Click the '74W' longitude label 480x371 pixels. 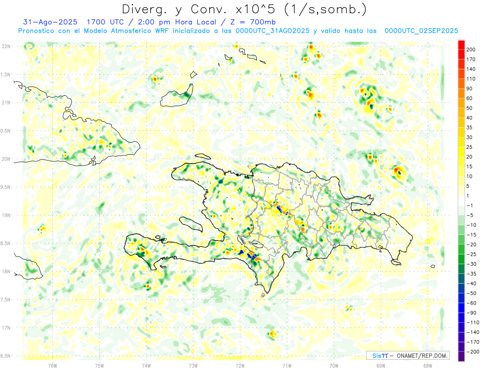(146, 366)
